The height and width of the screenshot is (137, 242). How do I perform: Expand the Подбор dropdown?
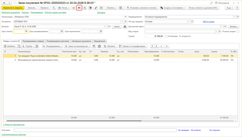(28, 46)
